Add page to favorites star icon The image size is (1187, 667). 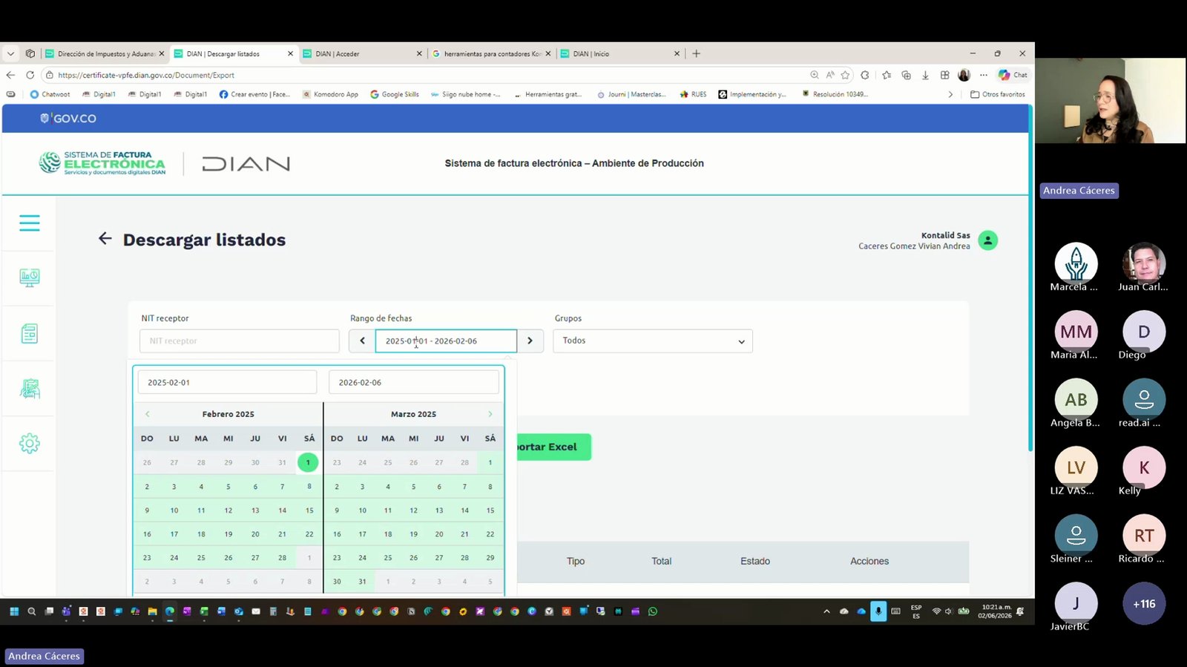845,75
